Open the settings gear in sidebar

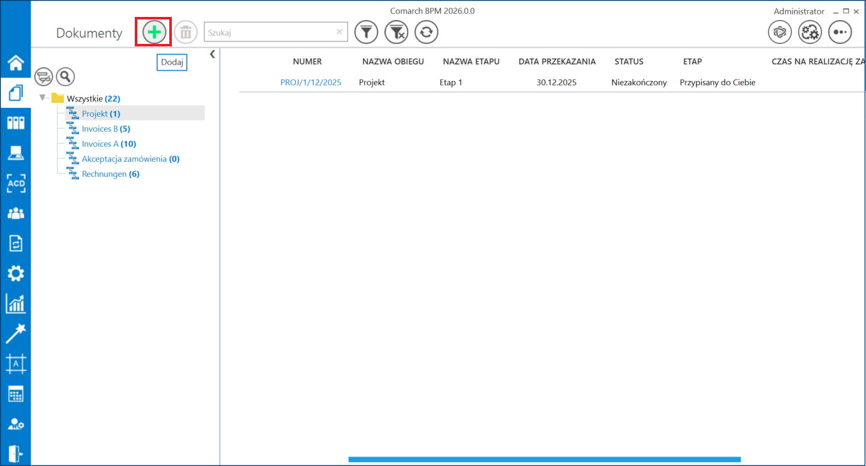[15, 273]
